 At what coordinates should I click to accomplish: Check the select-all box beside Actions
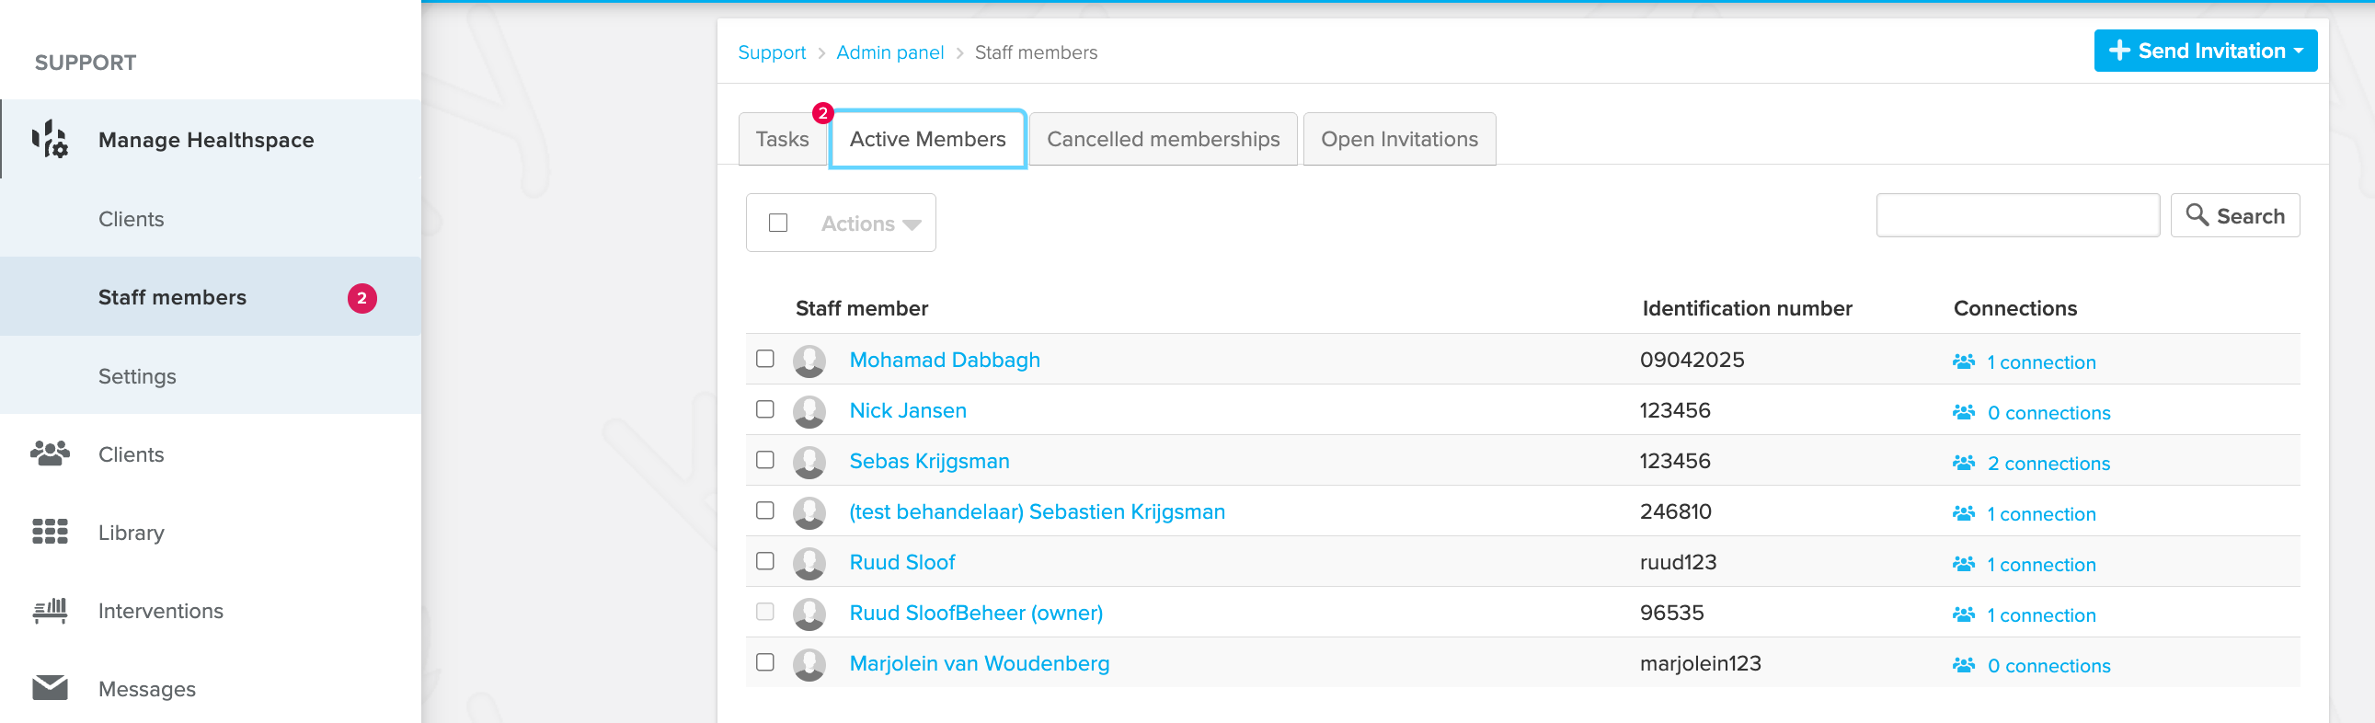[x=778, y=224]
